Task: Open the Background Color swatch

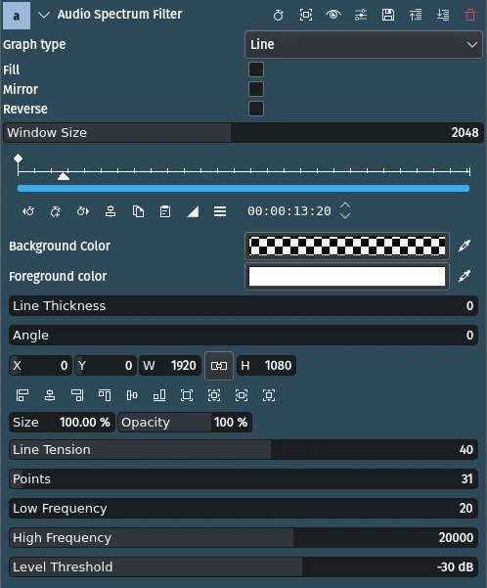Action: pos(347,246)
